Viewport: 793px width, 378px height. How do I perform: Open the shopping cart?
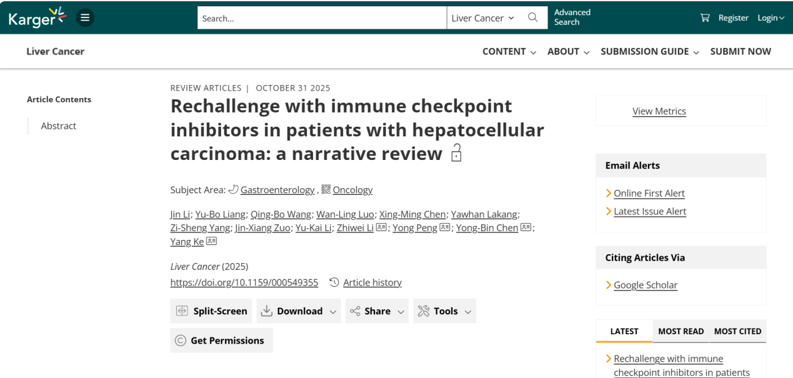tap(705, 17)
